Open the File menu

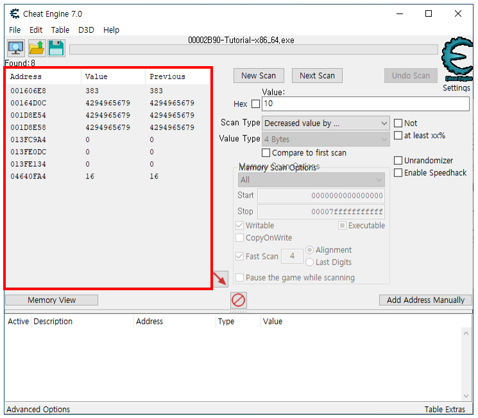pyautogui.click(x=15, y=30)
